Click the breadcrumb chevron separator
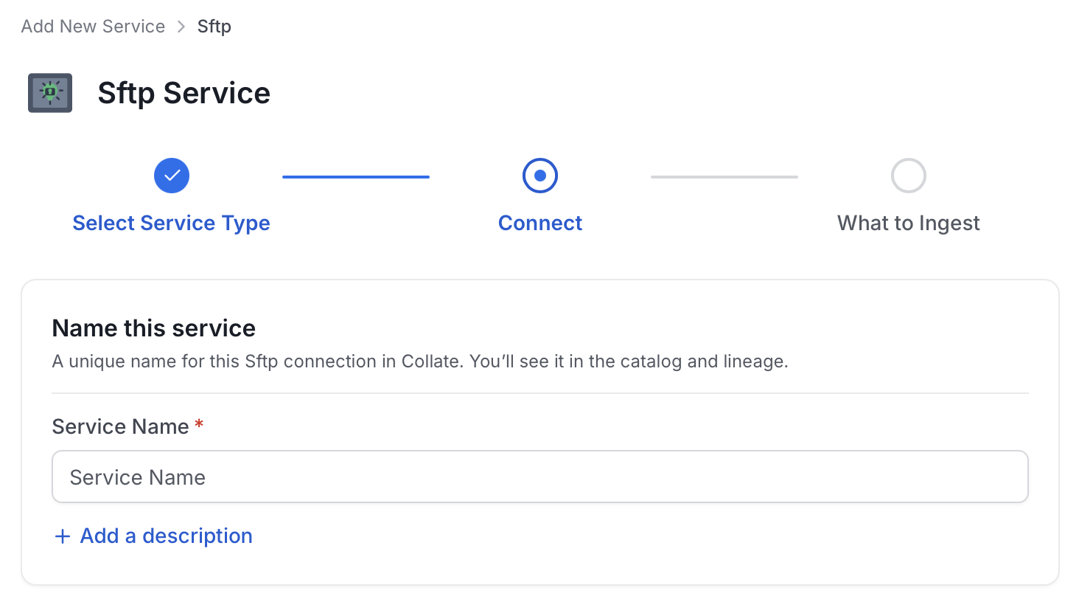The height and width of the screenshot is (599, 1079). (x=181, y=27)
